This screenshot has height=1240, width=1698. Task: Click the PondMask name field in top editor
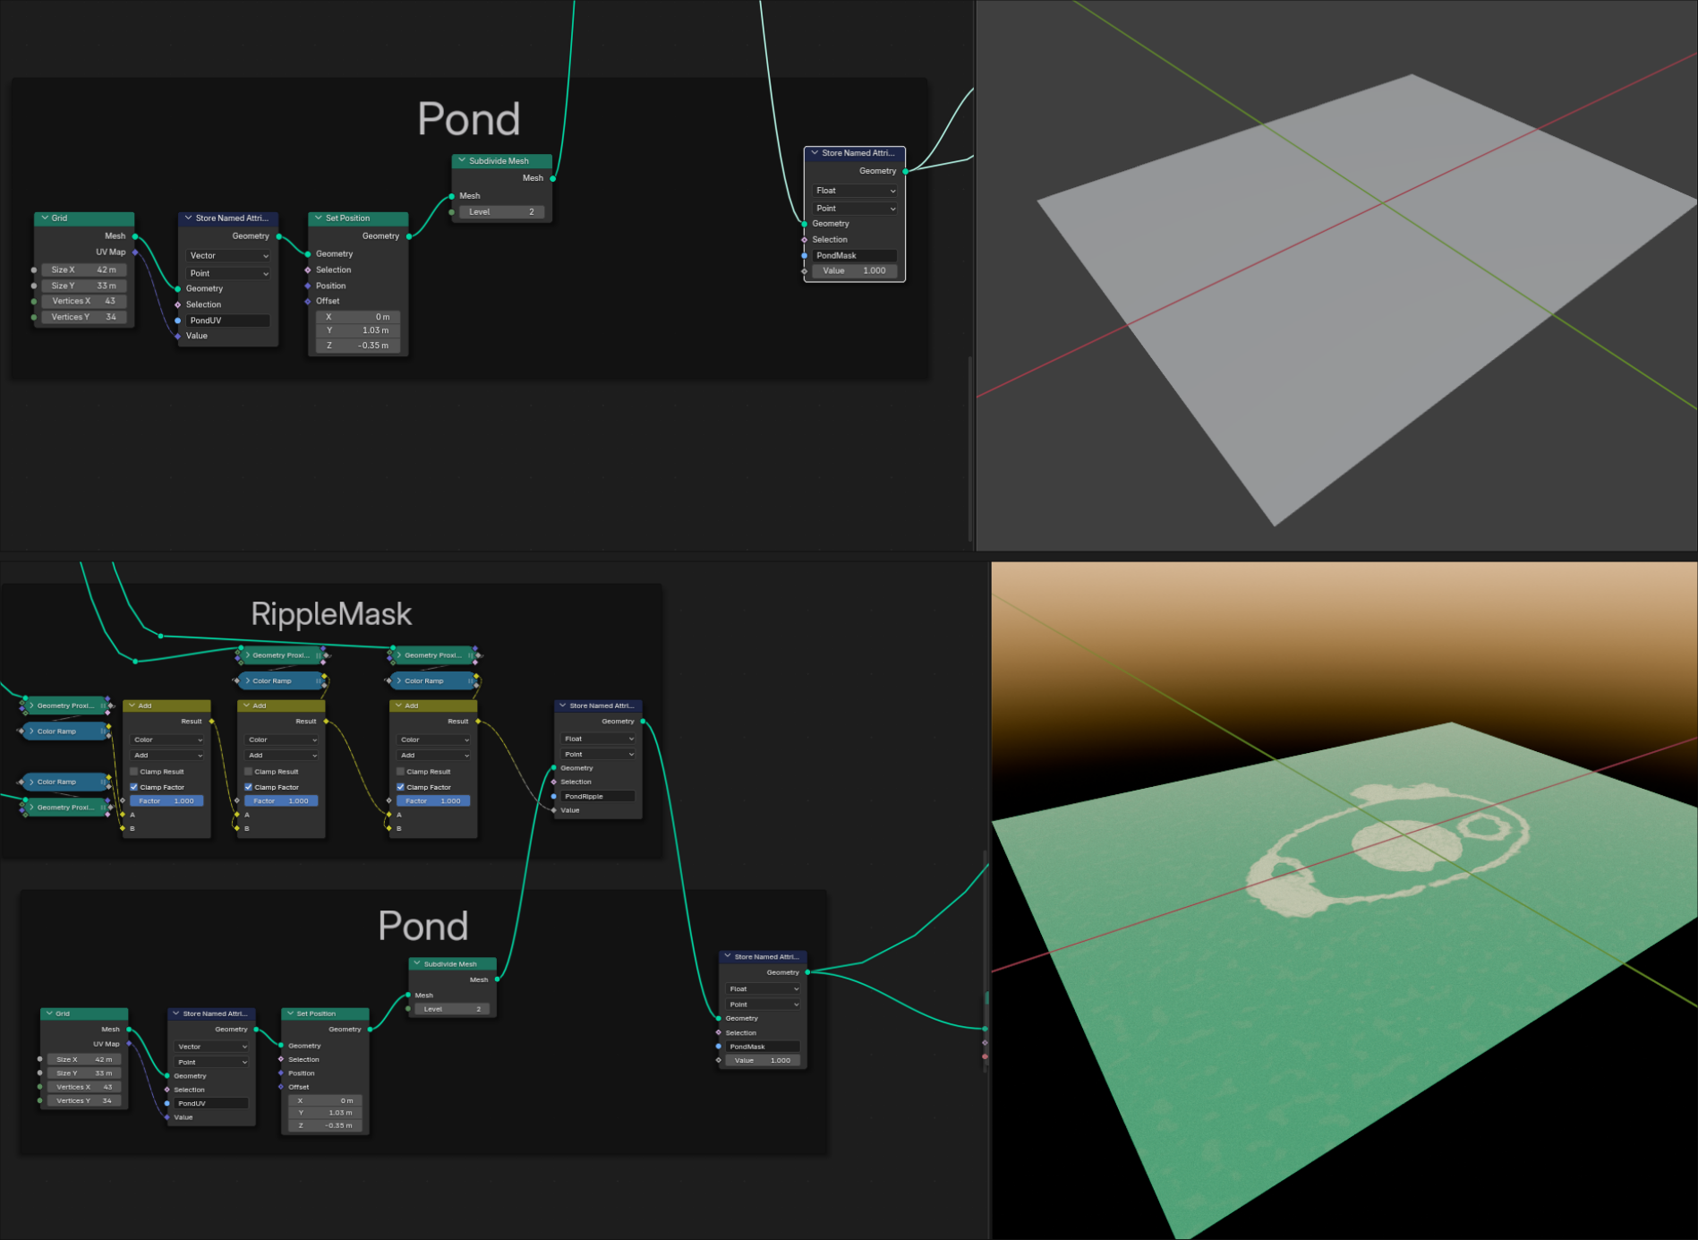tap(855, 255)
